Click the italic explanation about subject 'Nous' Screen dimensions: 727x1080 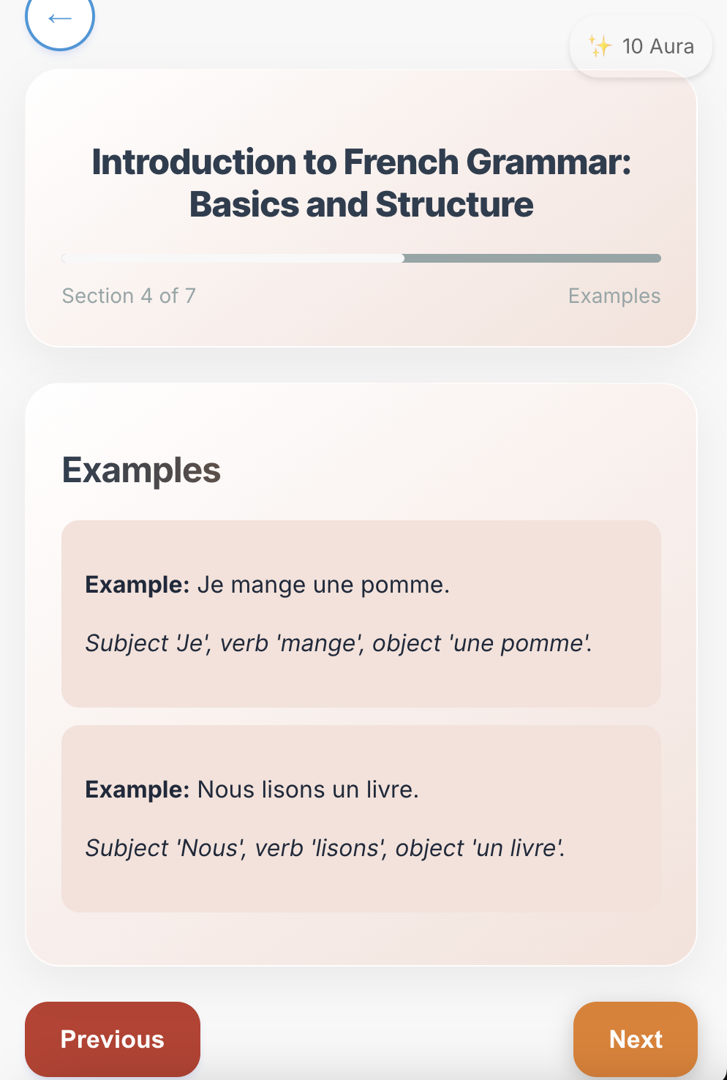pos(325,848)
